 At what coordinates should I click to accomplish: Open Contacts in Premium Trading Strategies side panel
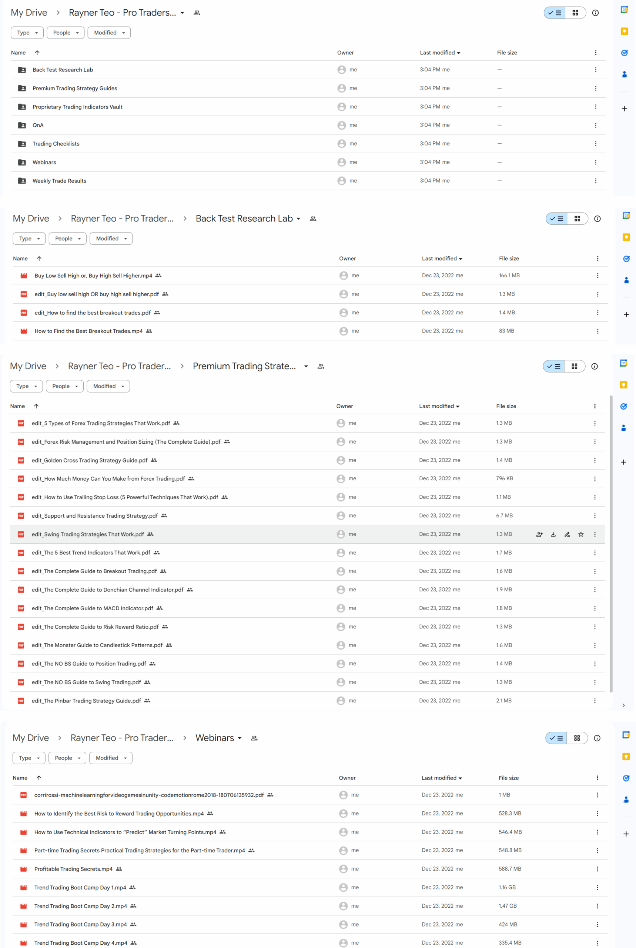point(624,428)
